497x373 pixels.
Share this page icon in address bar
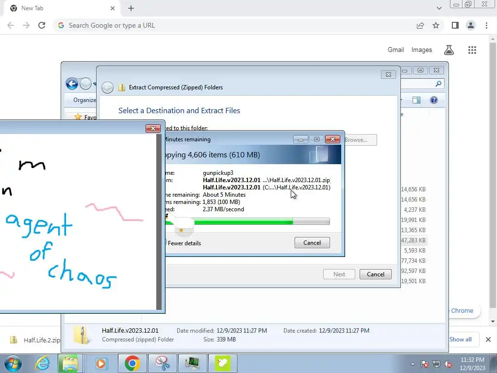point(420,25)
